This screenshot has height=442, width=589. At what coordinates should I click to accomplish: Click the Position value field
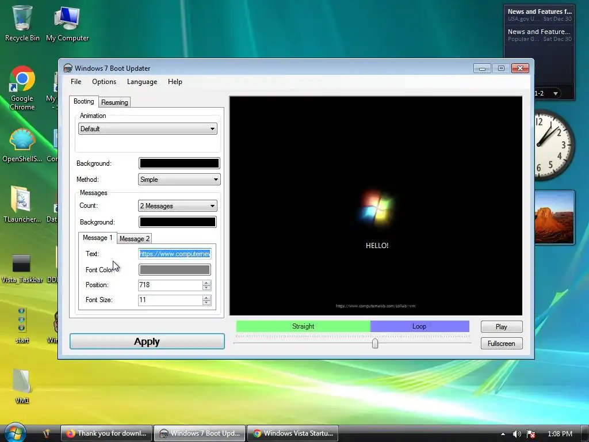[x=170, y=285]
